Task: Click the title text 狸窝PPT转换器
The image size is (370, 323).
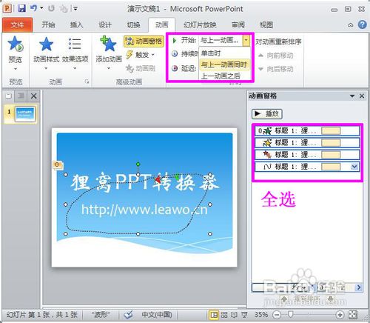Action: [x=145, y=183]
